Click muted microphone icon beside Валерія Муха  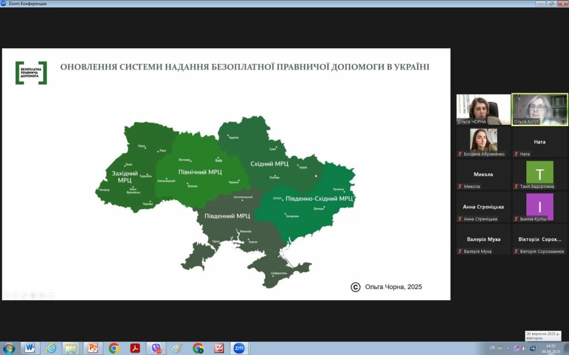tap(460, 251)
